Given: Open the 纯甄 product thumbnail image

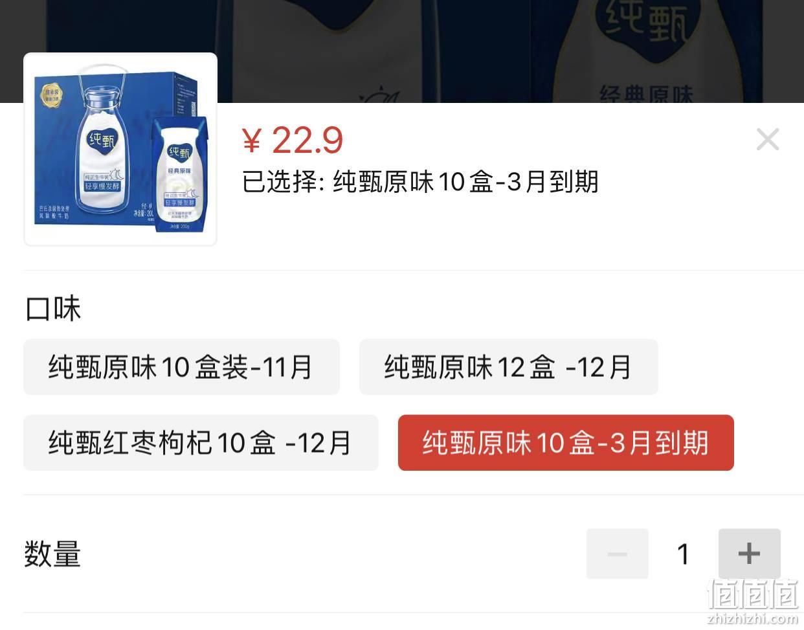Looking at the screenshot, I should [120, 150].
